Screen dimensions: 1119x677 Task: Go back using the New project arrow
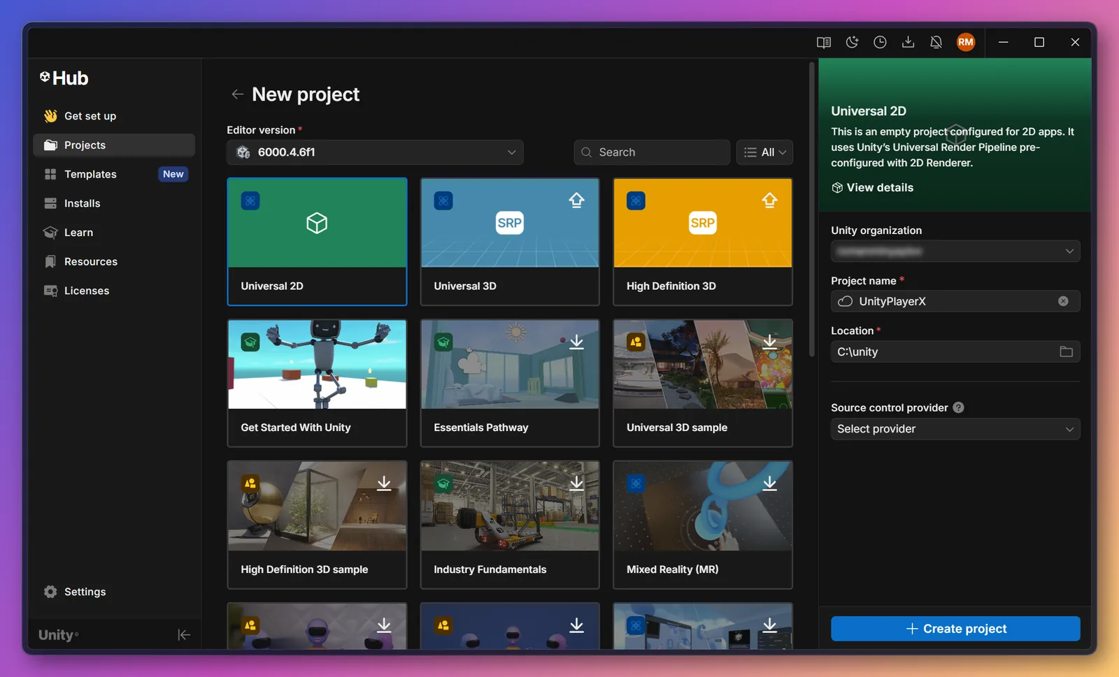click(x=237, y=94)
